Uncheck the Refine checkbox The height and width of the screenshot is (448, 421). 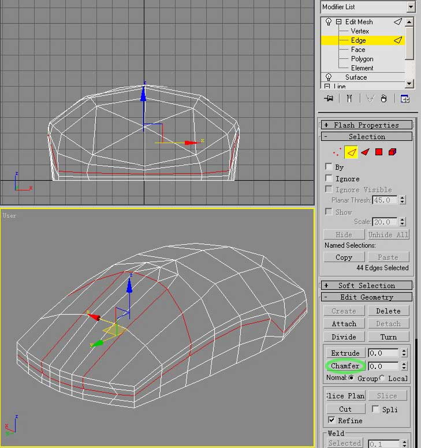pyautogui.click(x=331, y=420)
